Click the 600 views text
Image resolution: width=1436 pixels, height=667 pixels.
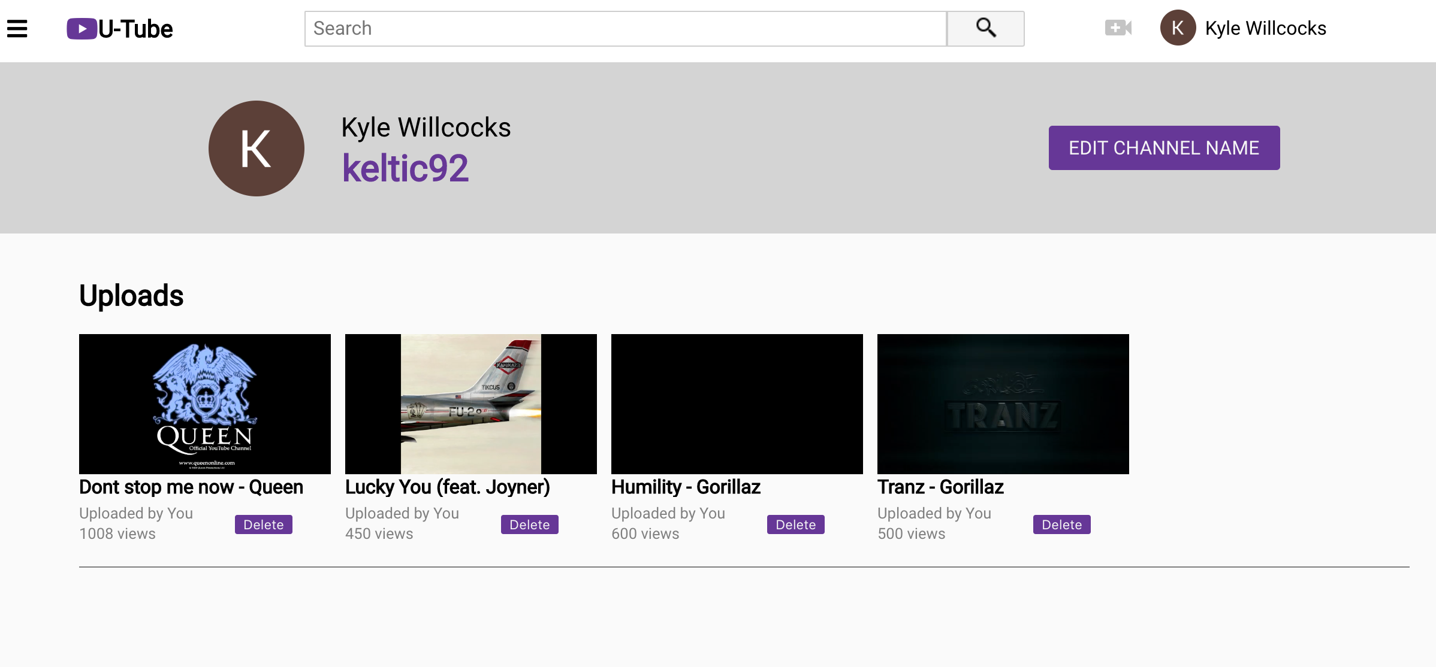pos(645,533)
